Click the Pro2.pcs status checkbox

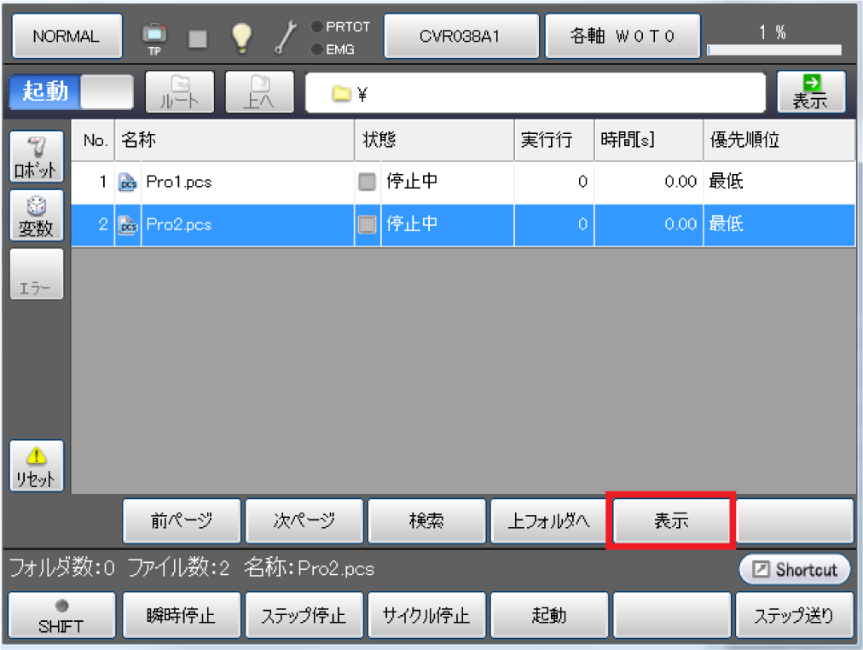367,225
